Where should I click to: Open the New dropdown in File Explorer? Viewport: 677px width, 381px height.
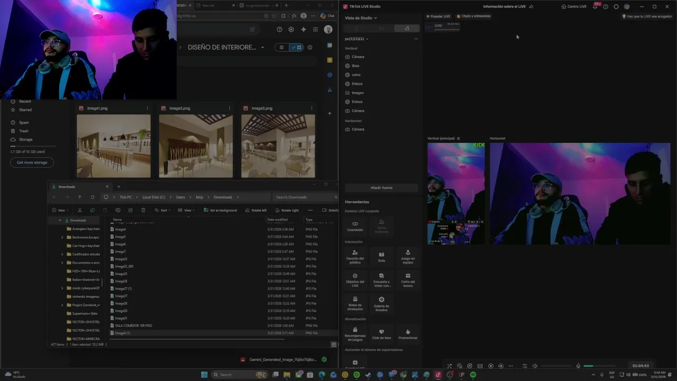[x=60, y=210]
